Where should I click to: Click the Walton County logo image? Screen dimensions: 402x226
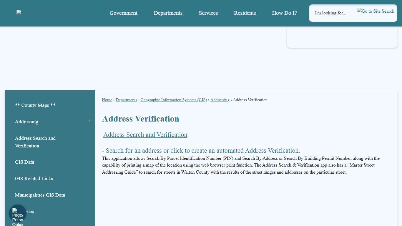[x=19, y=12]
